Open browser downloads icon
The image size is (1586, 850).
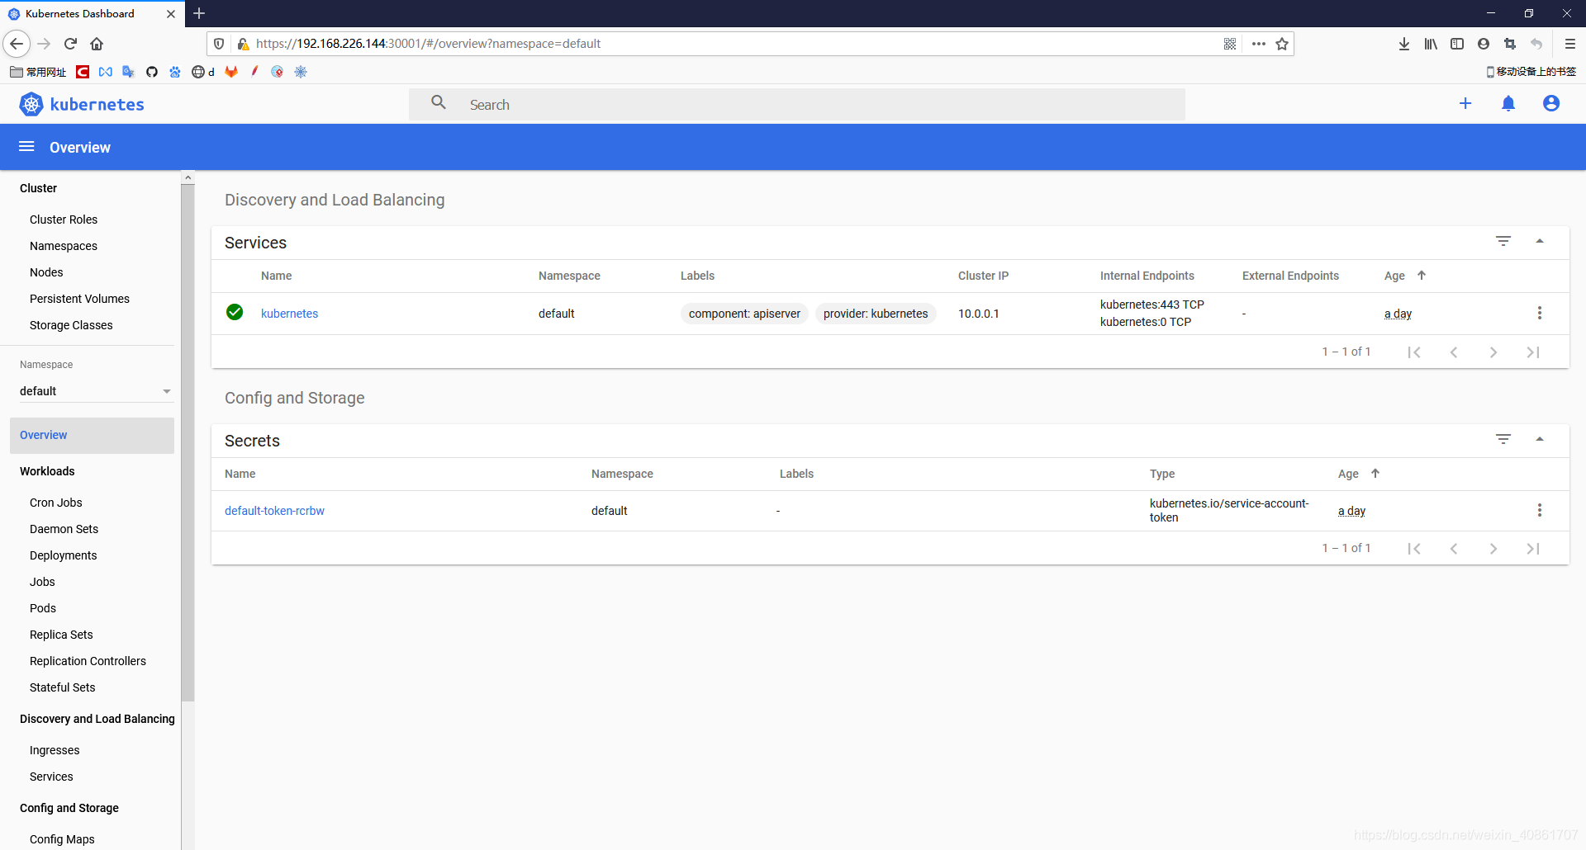click(1404, 44)
